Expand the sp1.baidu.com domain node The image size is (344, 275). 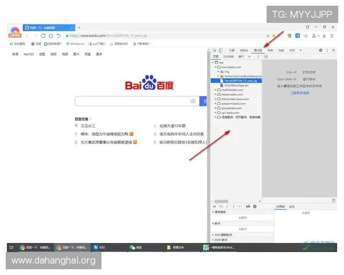point(216,112)
